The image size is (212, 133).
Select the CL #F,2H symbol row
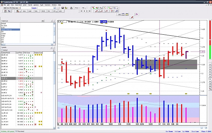(22, 113)
